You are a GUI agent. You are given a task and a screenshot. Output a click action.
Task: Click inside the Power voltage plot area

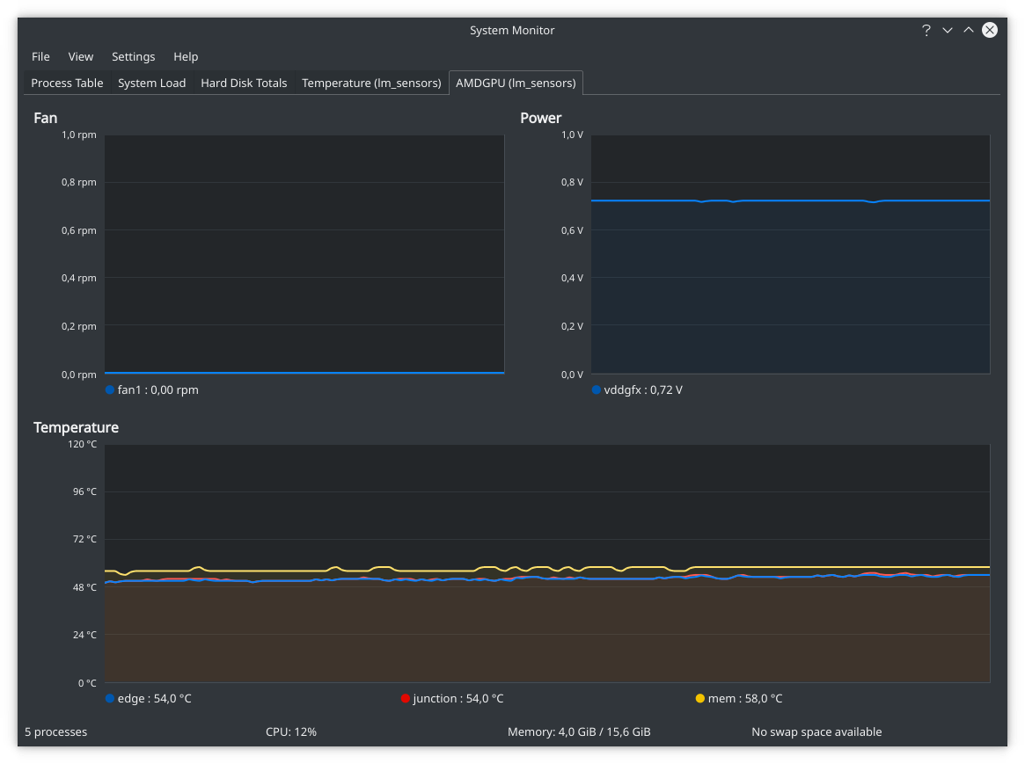coord(790,254)
